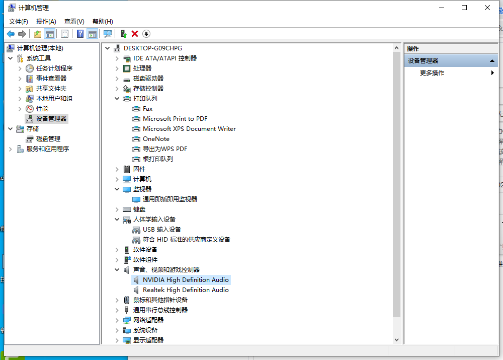Expand the 通用串行总线控制器 category
This screenshot has width=503, height=360.
[117, 310]
